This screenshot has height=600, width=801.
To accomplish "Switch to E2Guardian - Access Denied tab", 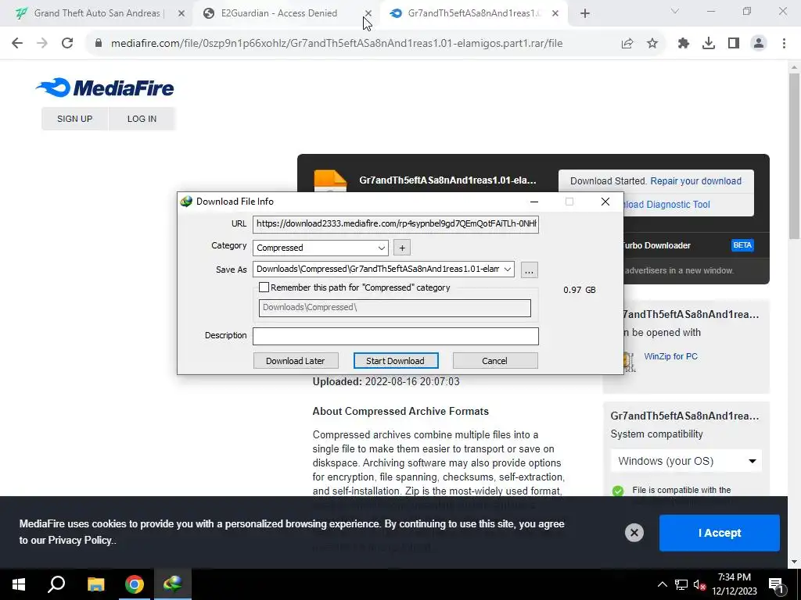I will (x=279, y=13).
